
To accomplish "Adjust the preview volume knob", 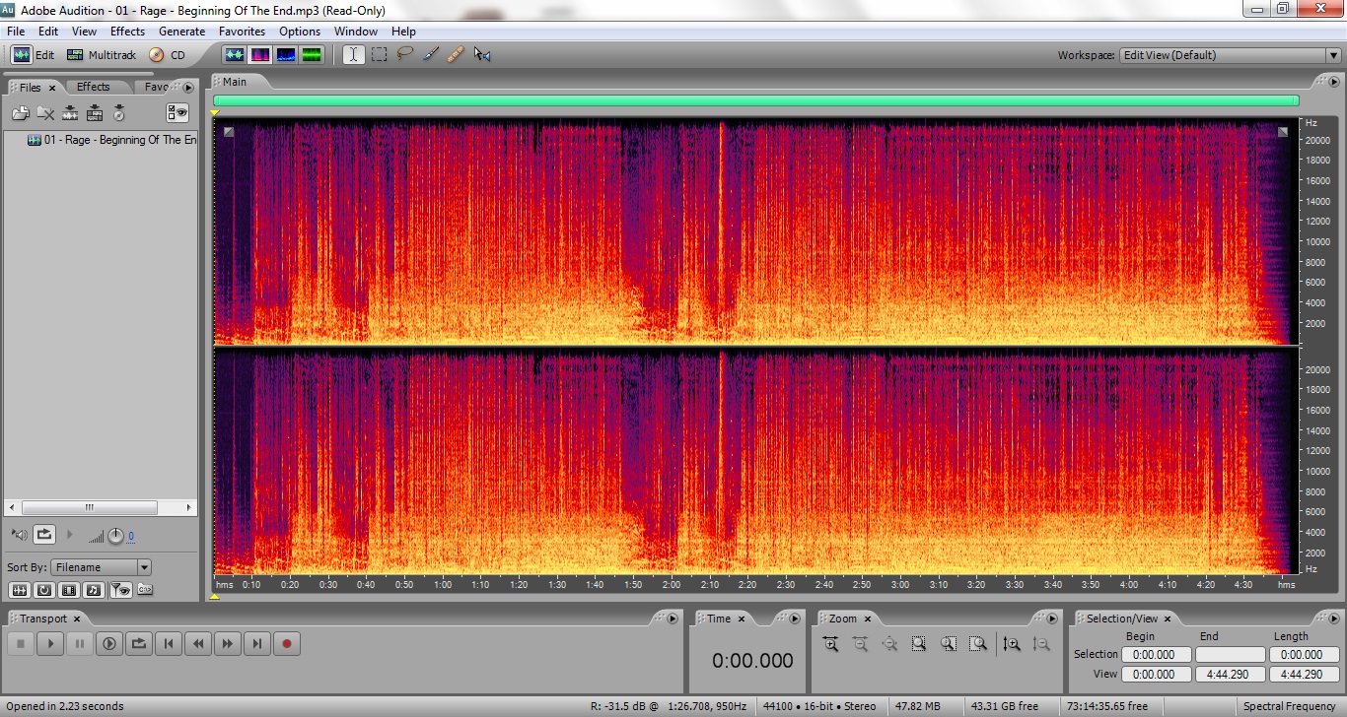I will [x=115, y=536].
